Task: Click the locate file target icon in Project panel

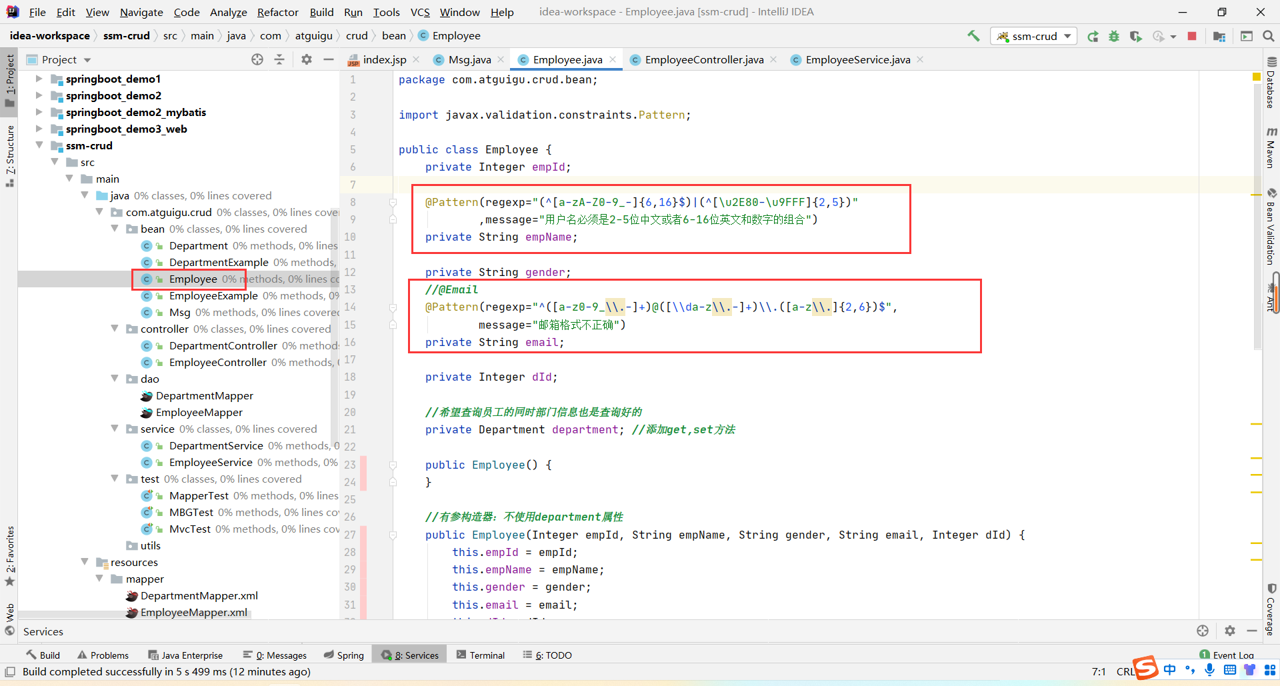Action: [x=257, y=59]
